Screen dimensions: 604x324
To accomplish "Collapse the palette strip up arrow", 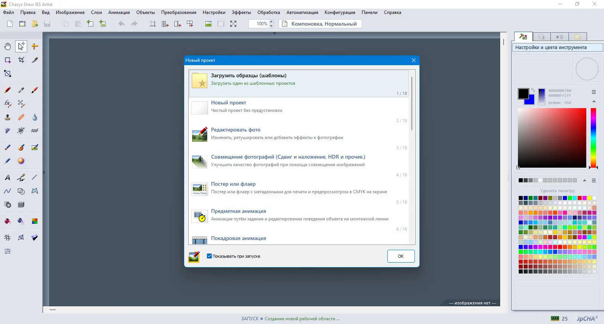I will pyautogui.click(x=585, y=180).
